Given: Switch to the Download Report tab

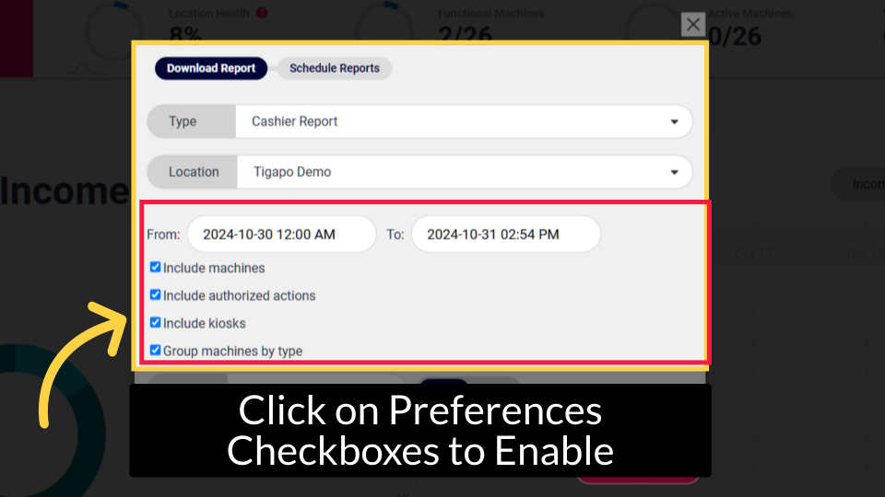Looking at the screenshot, I should pyautogui.click(x=210, y=68).
